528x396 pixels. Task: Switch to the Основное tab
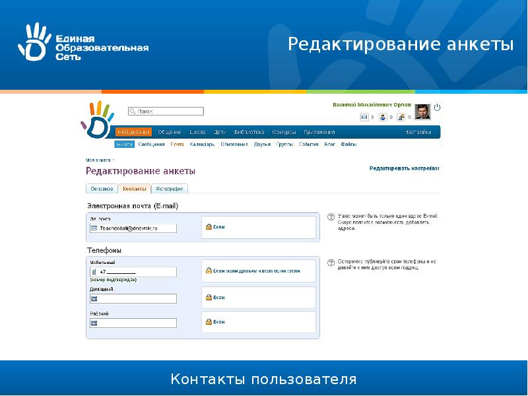point(102,189)
